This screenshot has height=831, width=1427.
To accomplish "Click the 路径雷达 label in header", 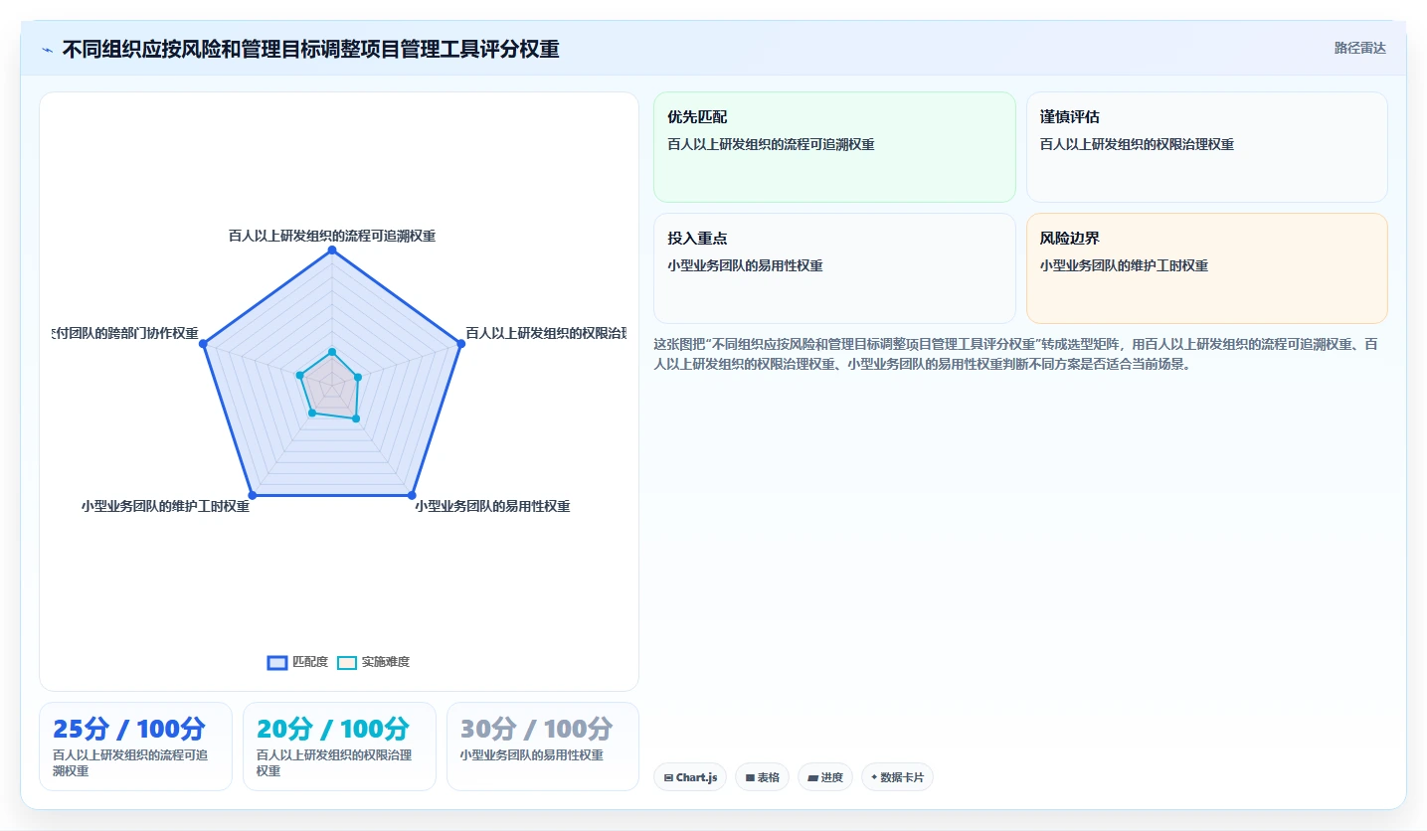I will 1359,48.
